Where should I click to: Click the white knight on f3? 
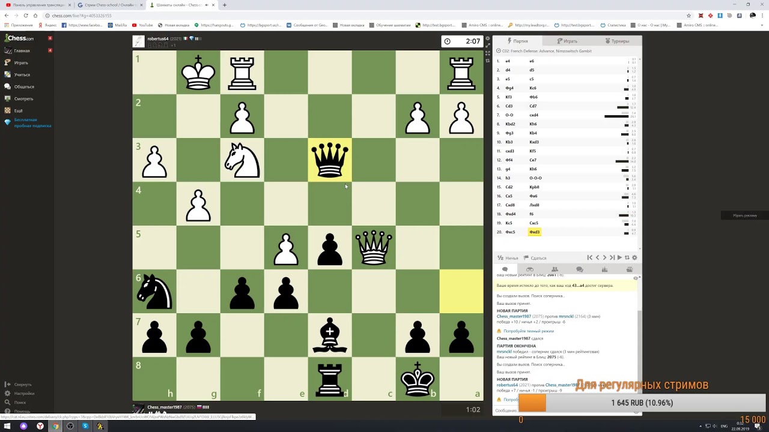pos(242,160)
